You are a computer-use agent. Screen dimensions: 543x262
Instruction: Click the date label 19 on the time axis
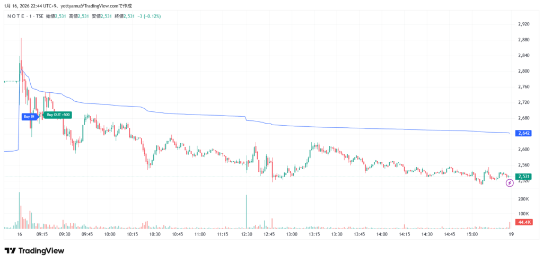tap(511, 234)
